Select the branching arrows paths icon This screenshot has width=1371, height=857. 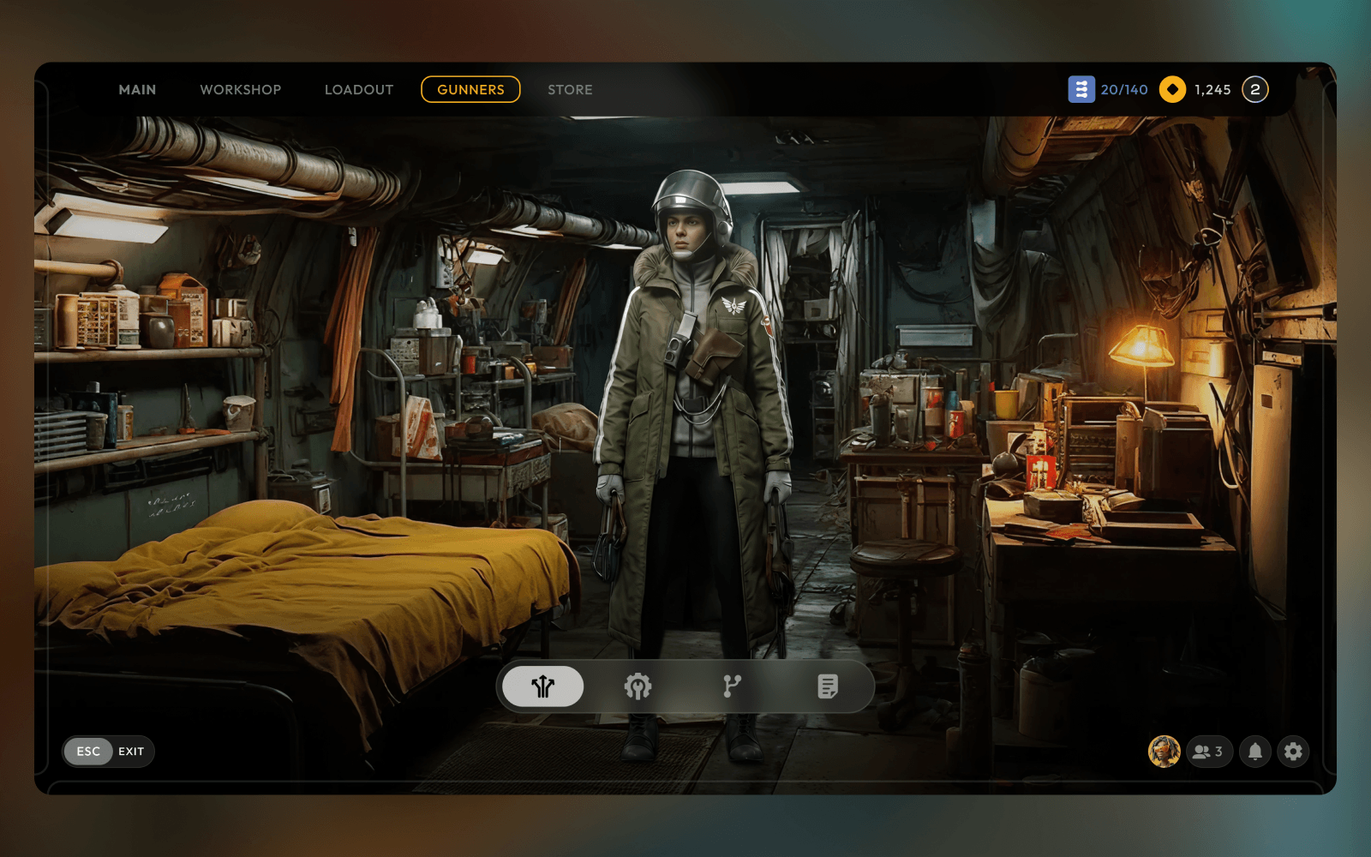tap(542, 686)
